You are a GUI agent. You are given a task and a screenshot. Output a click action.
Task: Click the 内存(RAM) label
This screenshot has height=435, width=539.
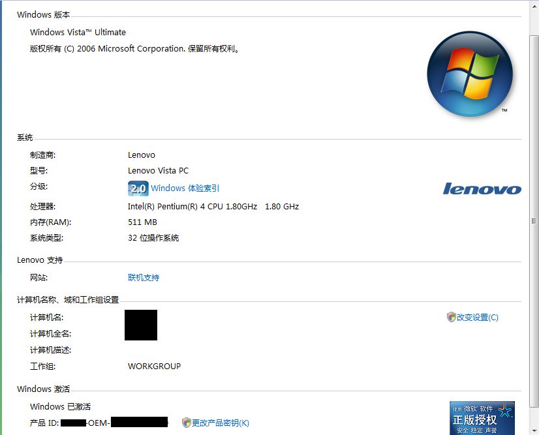click(x=50, y=222)
